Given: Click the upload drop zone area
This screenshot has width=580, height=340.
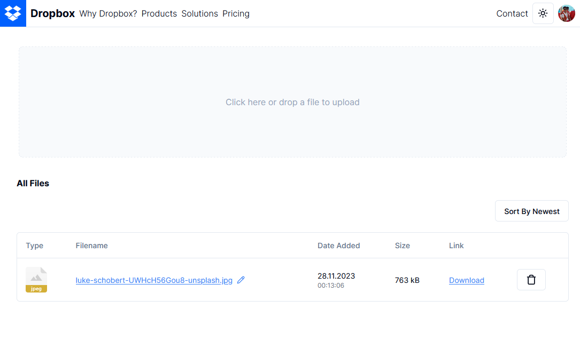Looking at the screenshot, I should click(292, 102).
